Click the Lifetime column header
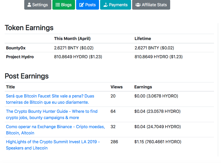This screenshot has height=163, width=221. 143,38
